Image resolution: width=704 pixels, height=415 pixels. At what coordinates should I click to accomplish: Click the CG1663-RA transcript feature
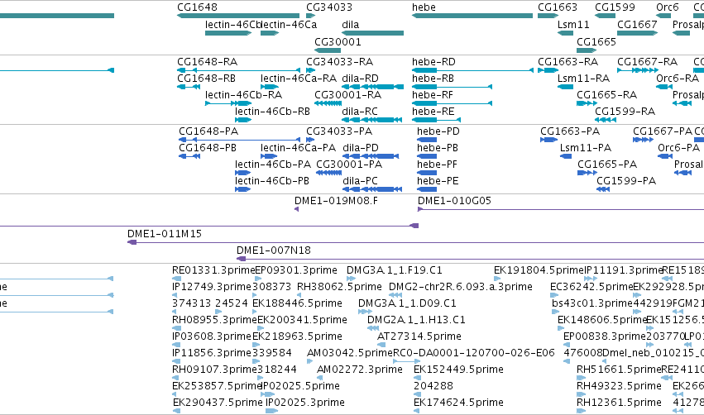pyautogui.click(x=548, y=70)
